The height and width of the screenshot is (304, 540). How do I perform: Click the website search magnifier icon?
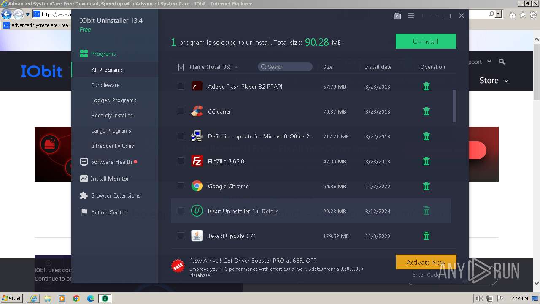coord(502,62)
